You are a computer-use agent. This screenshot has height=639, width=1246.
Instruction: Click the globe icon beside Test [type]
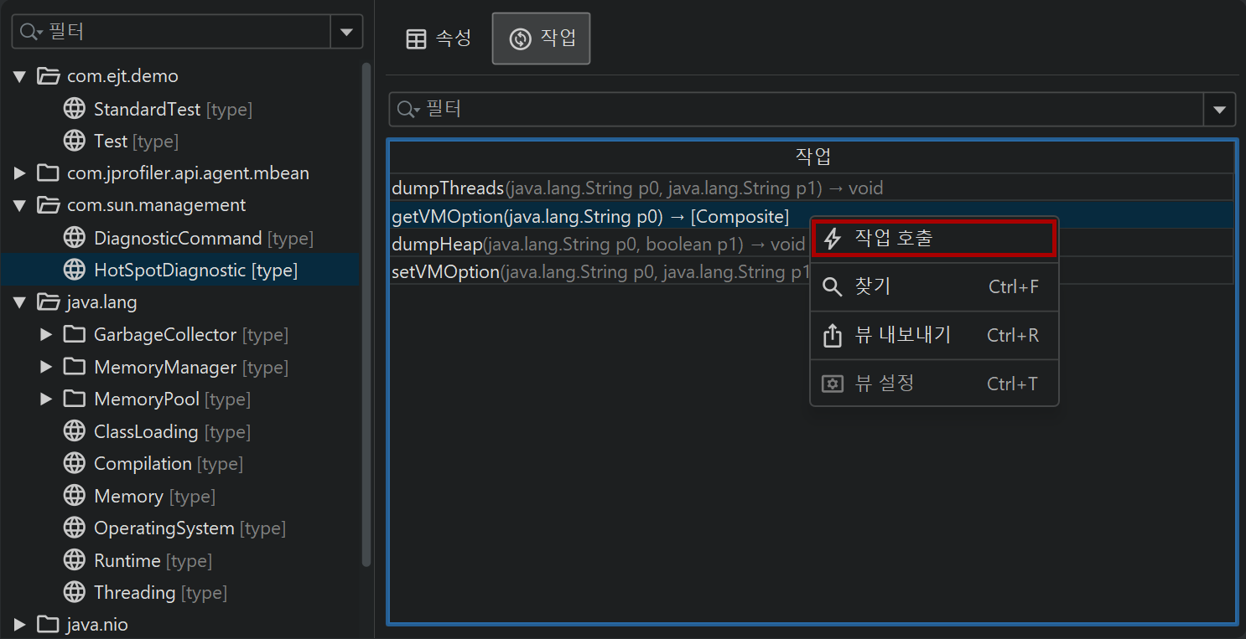[x=75, y=141]
